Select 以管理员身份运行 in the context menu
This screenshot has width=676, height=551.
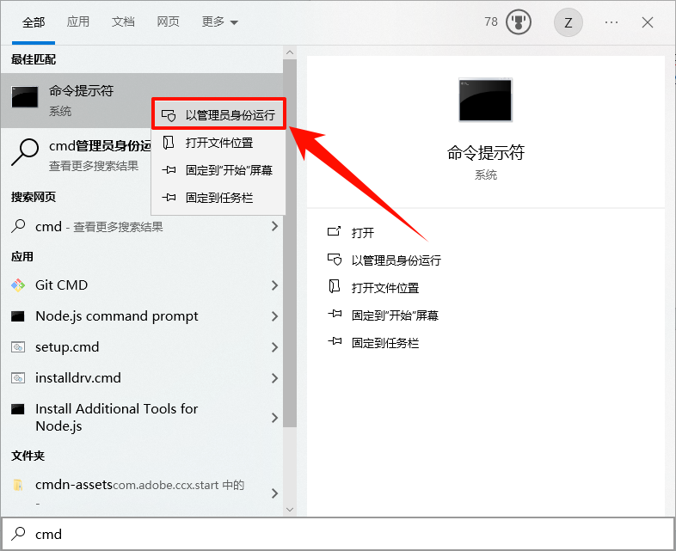(x=218, y=115)
